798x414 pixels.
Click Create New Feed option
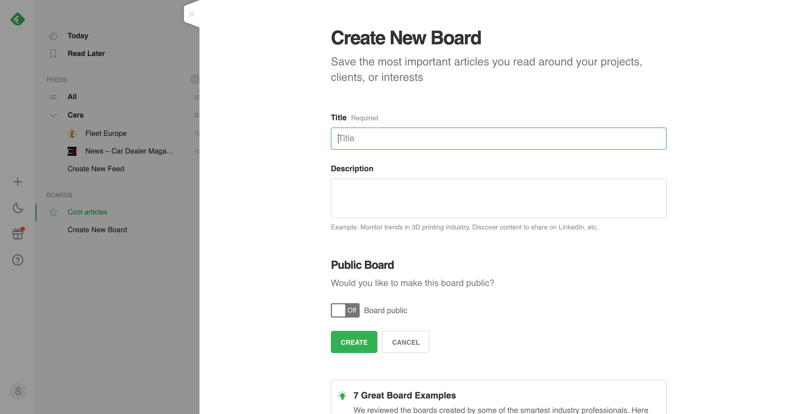[x=96, y=168]
